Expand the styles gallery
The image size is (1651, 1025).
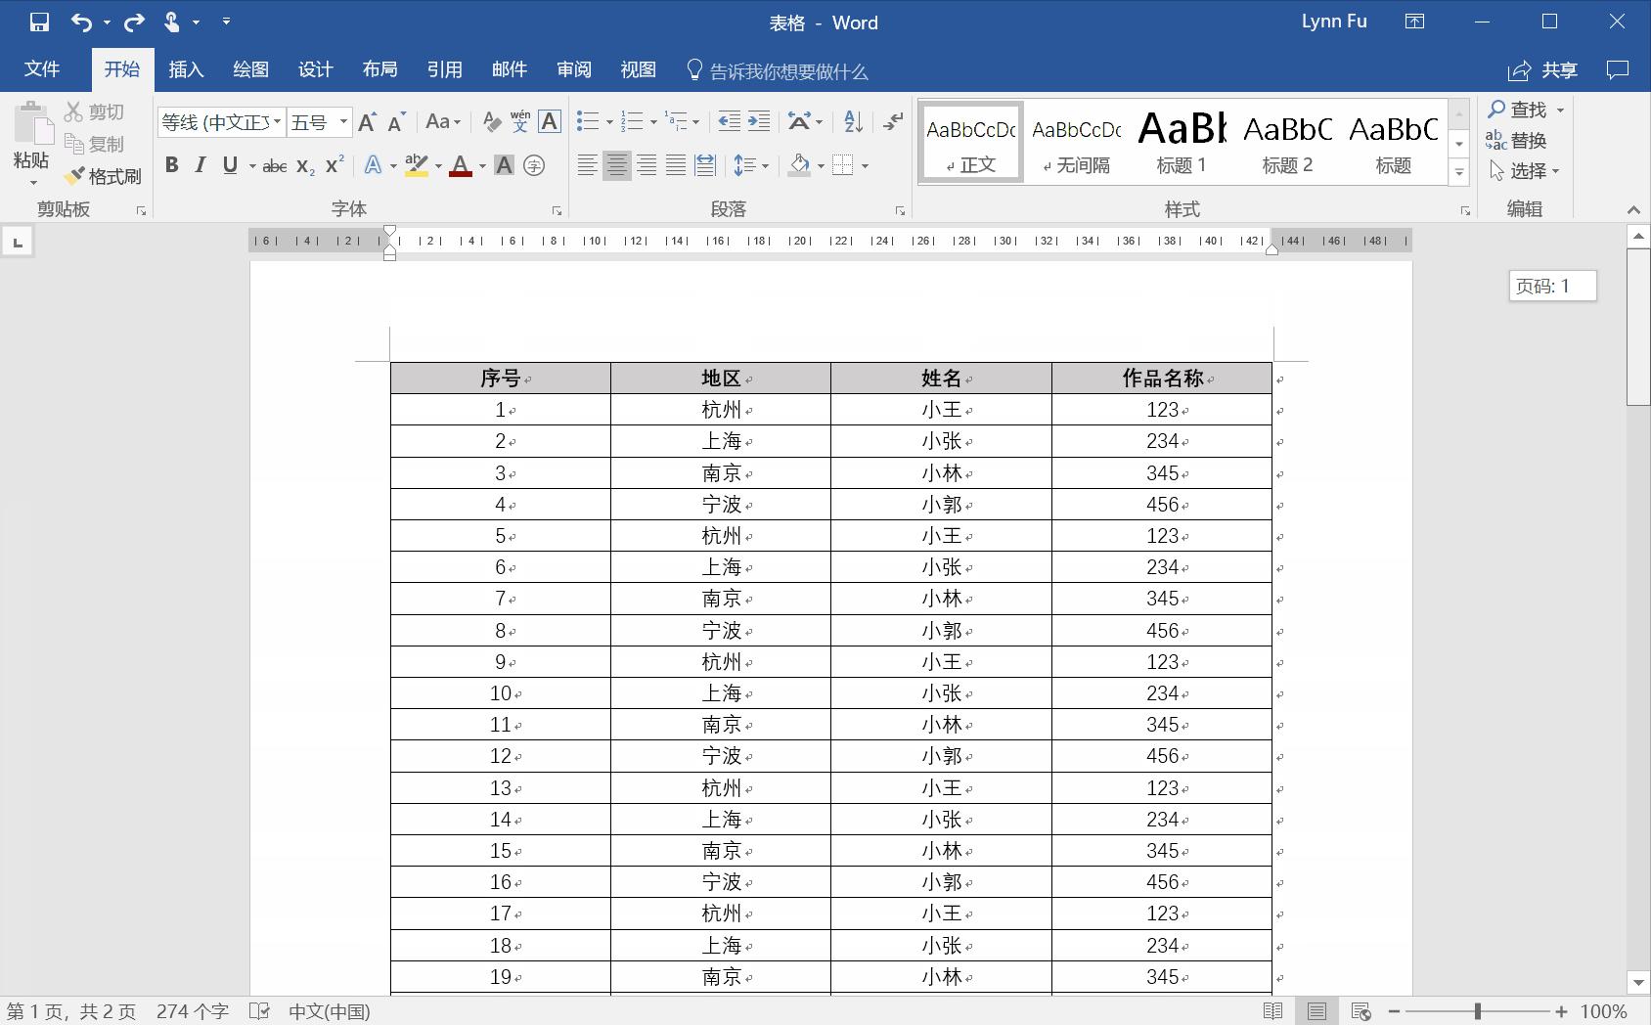[x=1459, y=172]
